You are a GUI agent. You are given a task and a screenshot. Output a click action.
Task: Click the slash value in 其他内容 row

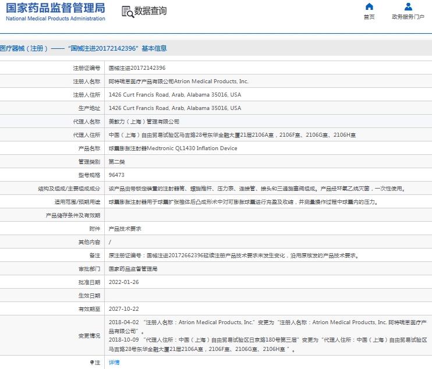click(x=110, y=242)
